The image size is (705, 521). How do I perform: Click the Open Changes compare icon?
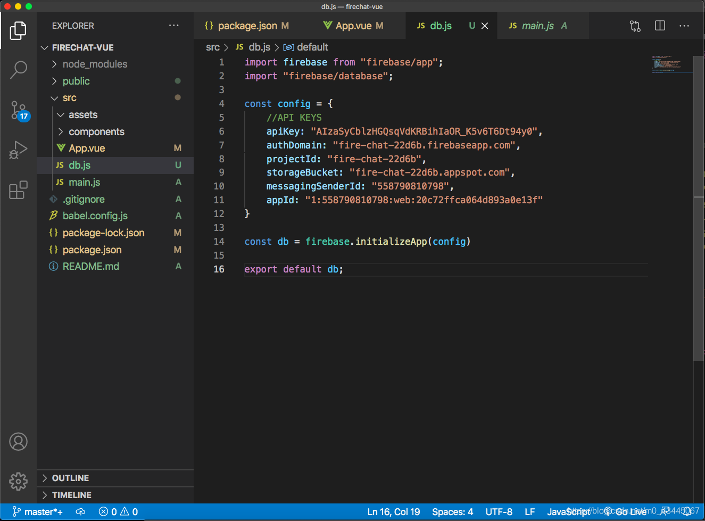[635, 26]
